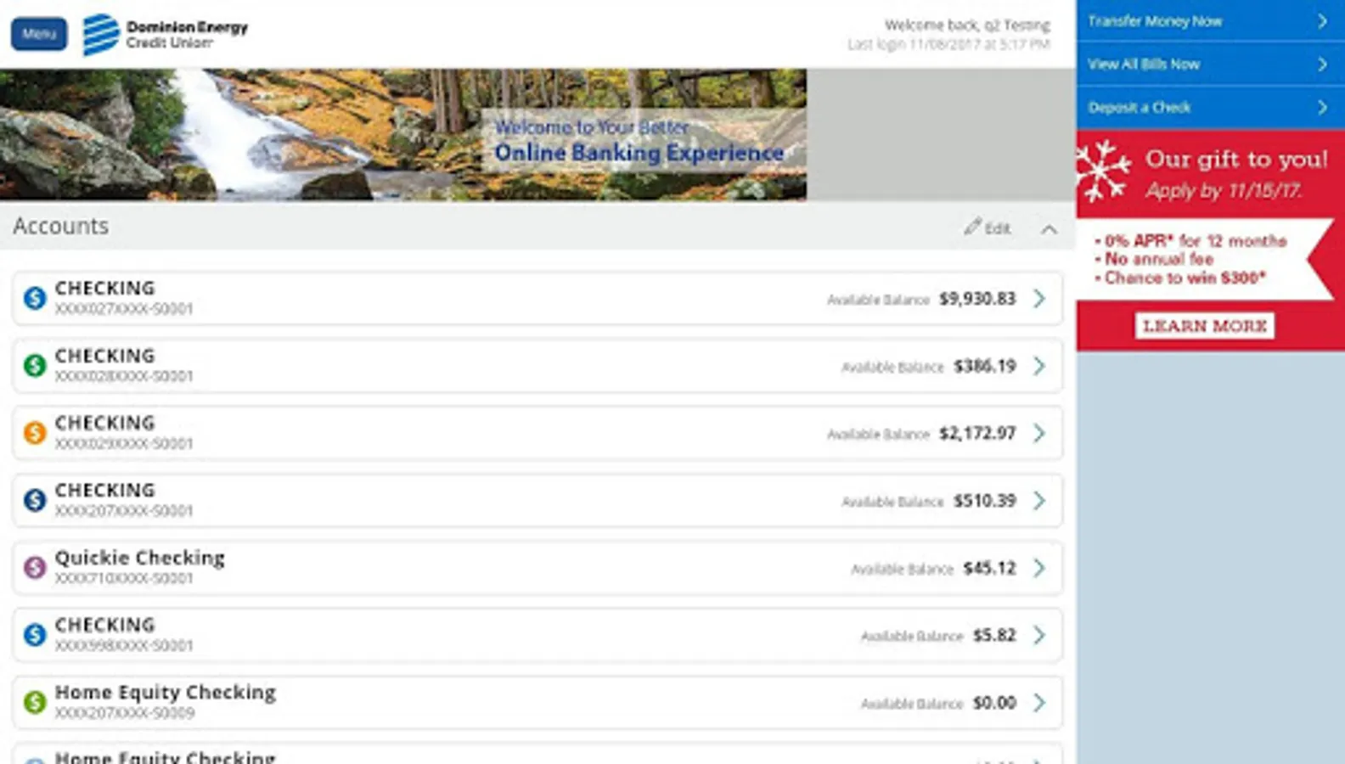Click the $5.82 available balance
The width and height of the screenshot is (1345, 764).
(x=995, y=635)
